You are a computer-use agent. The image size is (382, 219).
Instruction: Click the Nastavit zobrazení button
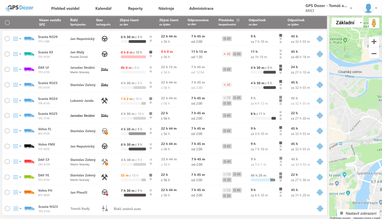(x=358, y=213)
